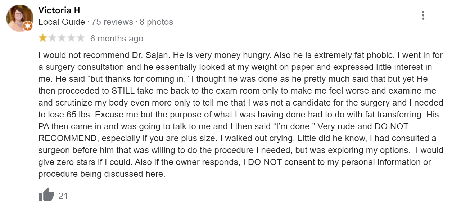The width and height of the screenshot is (452, 211).
Task: Click the second gray rating star
Action: click(52, 38)
